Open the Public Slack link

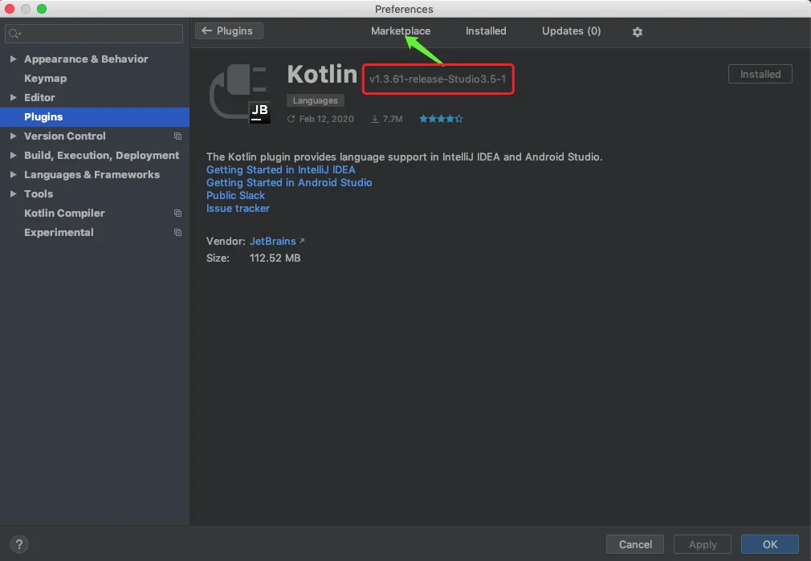[235, 196]
